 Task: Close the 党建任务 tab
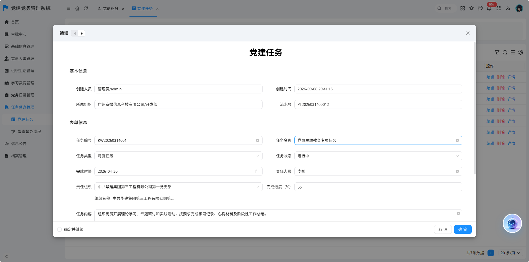pos(157,9)
